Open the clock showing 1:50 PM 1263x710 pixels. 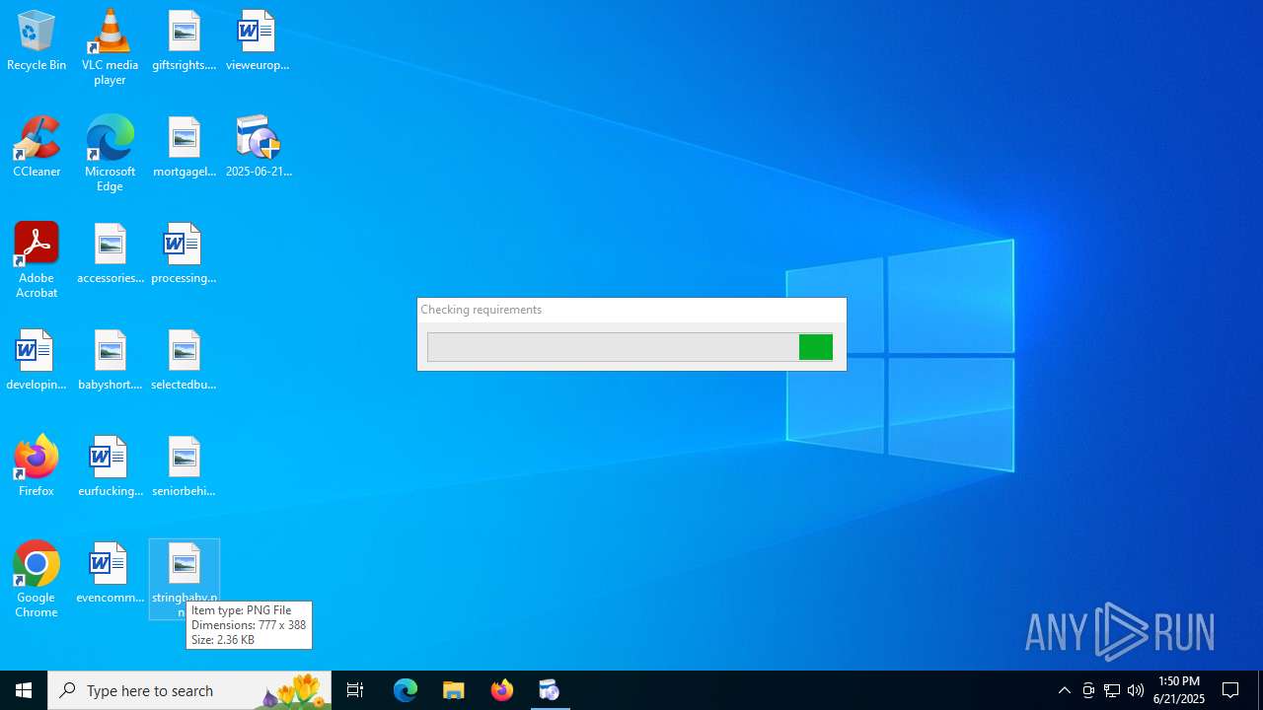click(1179, 690)
